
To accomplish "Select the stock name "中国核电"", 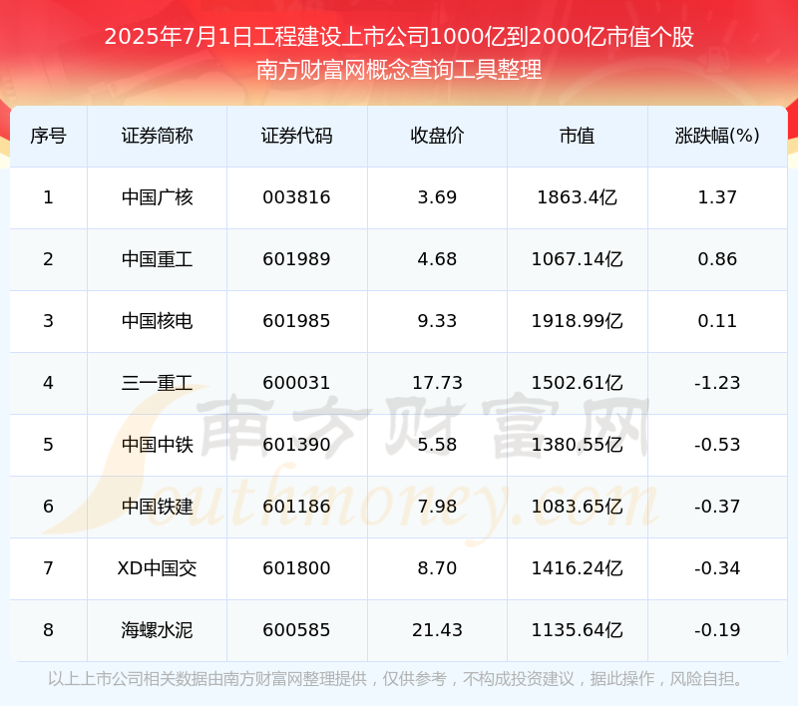I will (x=158, y=321).
